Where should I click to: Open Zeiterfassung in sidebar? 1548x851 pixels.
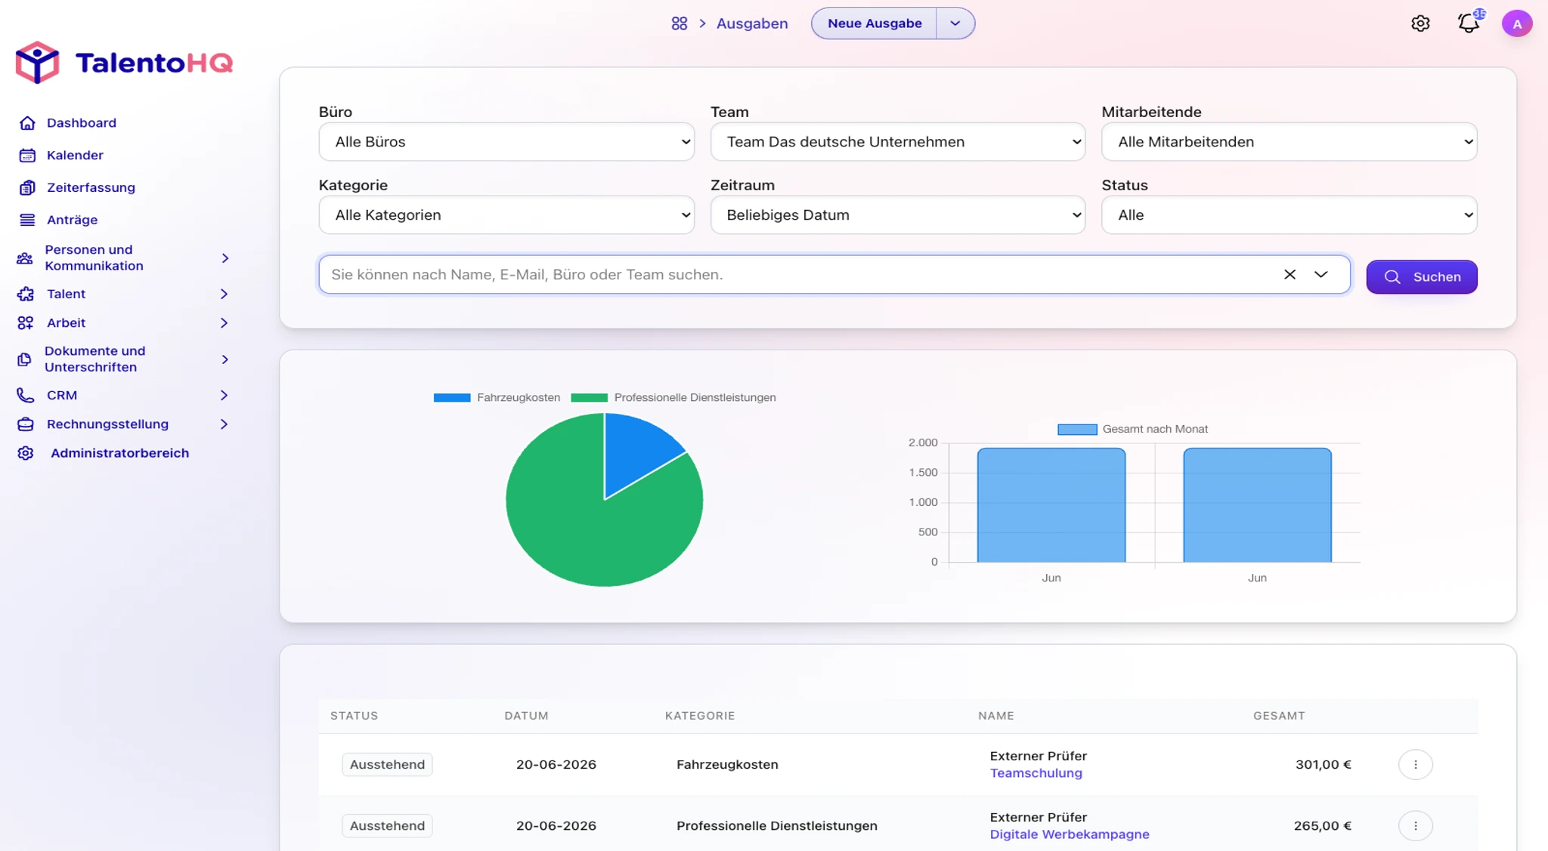coord(91,187)
